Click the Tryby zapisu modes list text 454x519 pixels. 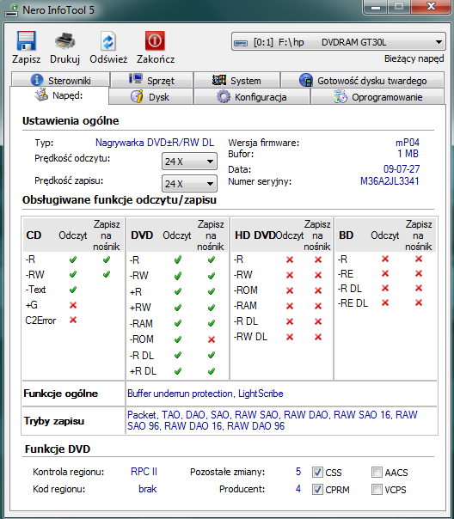[273, 420]
